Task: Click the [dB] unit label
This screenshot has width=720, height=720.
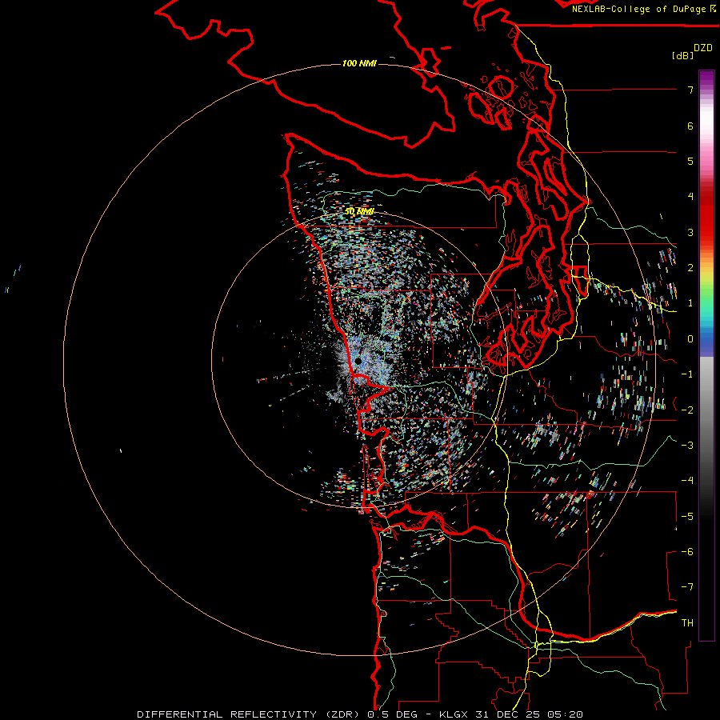Action: coord(682,56)
